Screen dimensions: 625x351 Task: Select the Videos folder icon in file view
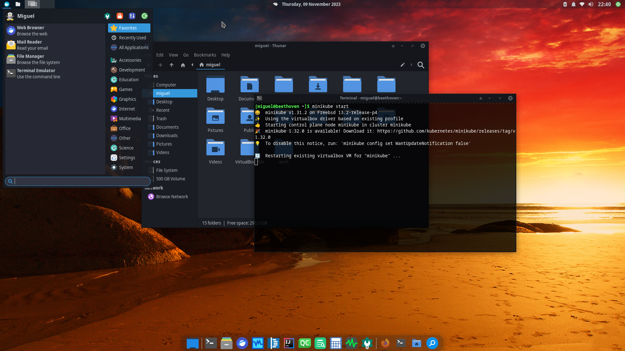click(215, 148)
